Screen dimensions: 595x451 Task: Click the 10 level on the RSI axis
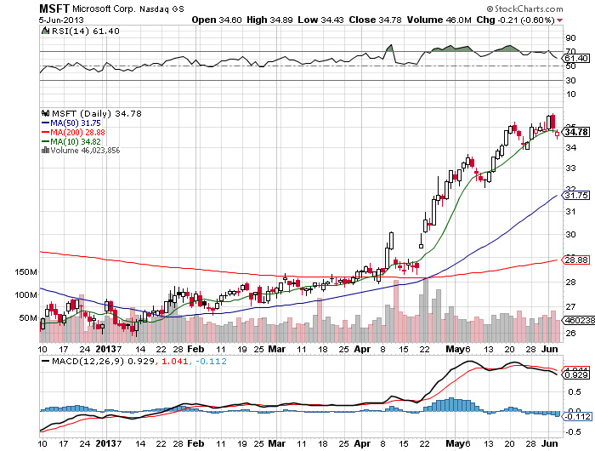coord(570,94)
